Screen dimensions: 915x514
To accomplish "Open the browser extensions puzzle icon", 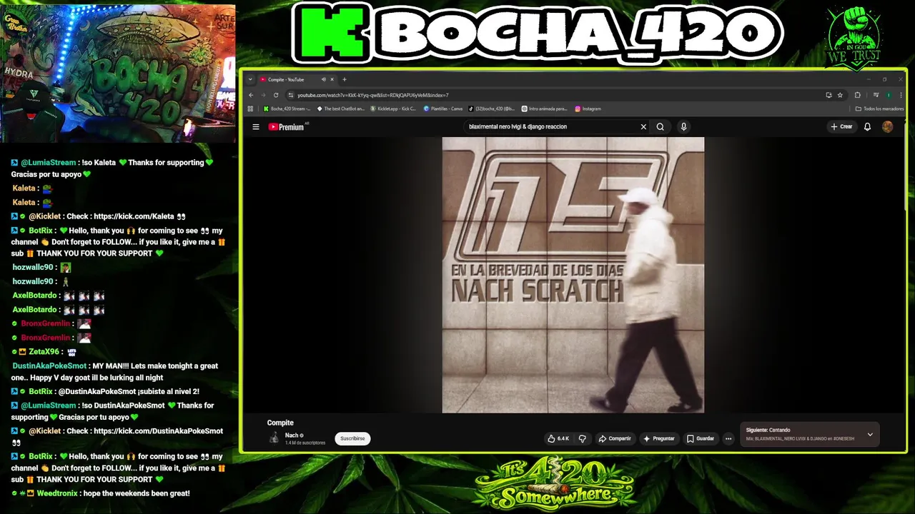I will pyautogui.click(x=857, y=95).
